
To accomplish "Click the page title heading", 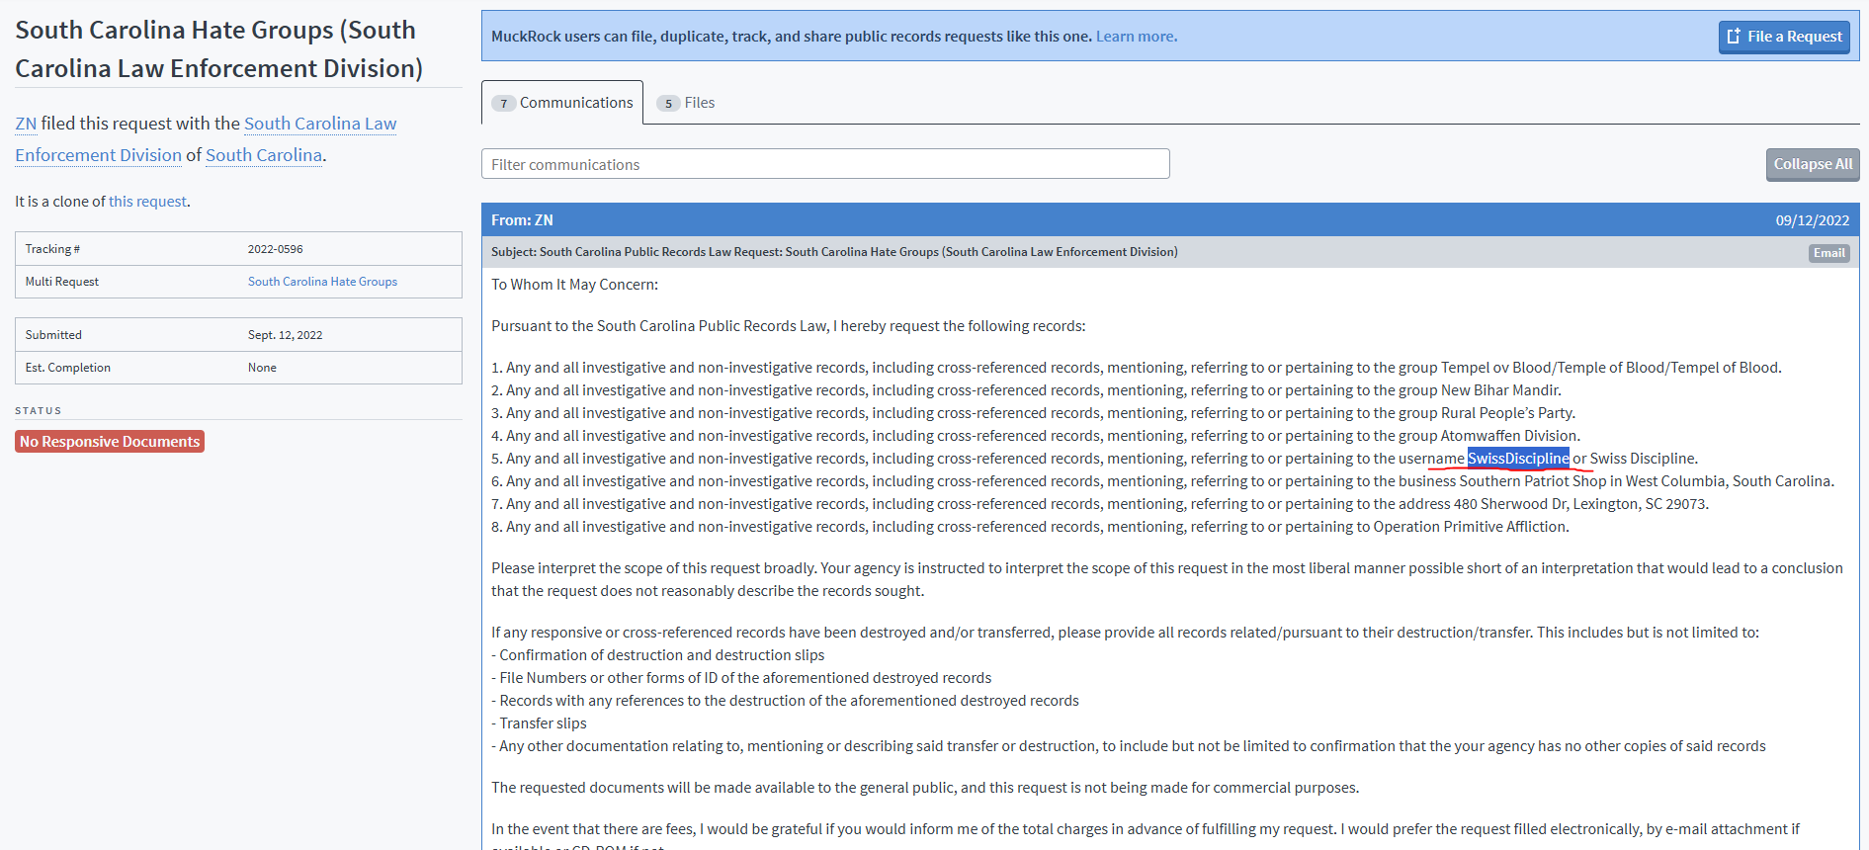I will click(x=218, y=49).
